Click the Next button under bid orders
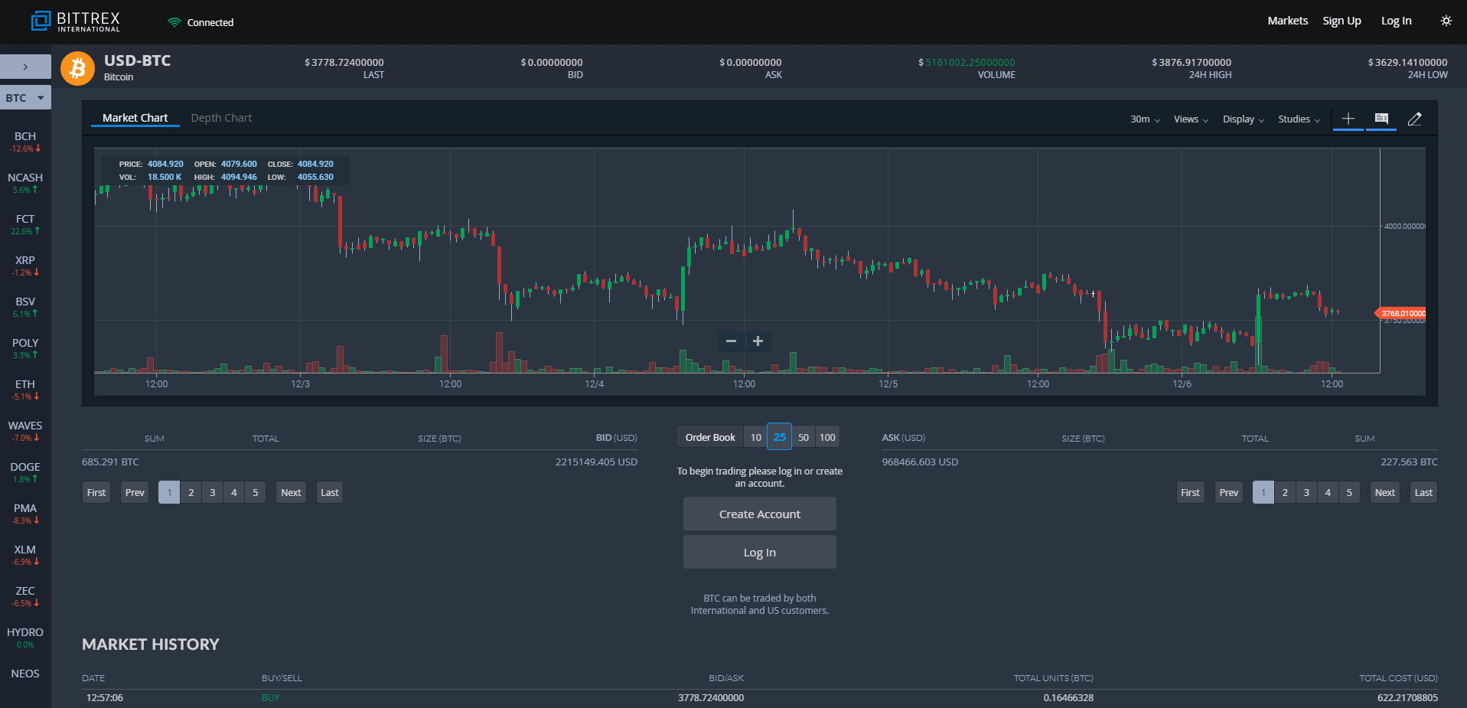 click(291, 492)
